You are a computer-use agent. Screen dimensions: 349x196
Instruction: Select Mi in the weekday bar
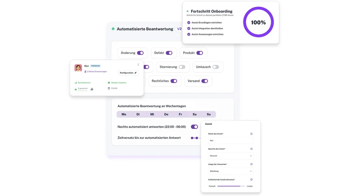point(152,114)
